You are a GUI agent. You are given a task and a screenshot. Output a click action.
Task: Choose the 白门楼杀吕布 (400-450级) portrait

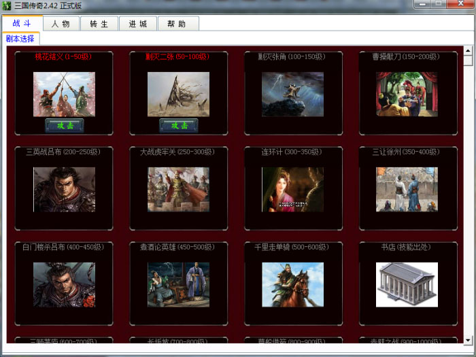64,284
